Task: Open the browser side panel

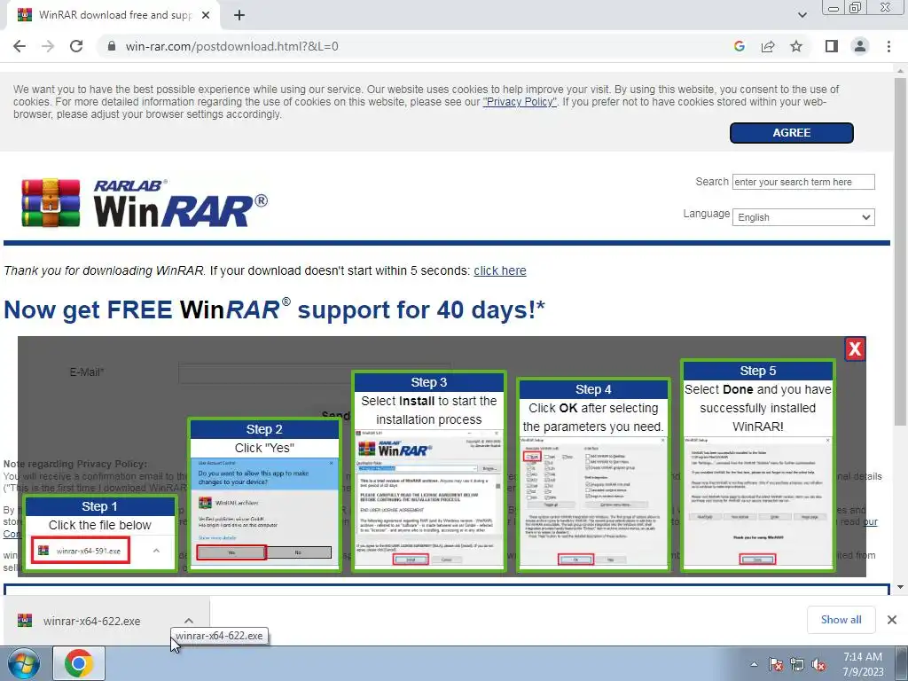Action: click(x=832, y=46)
